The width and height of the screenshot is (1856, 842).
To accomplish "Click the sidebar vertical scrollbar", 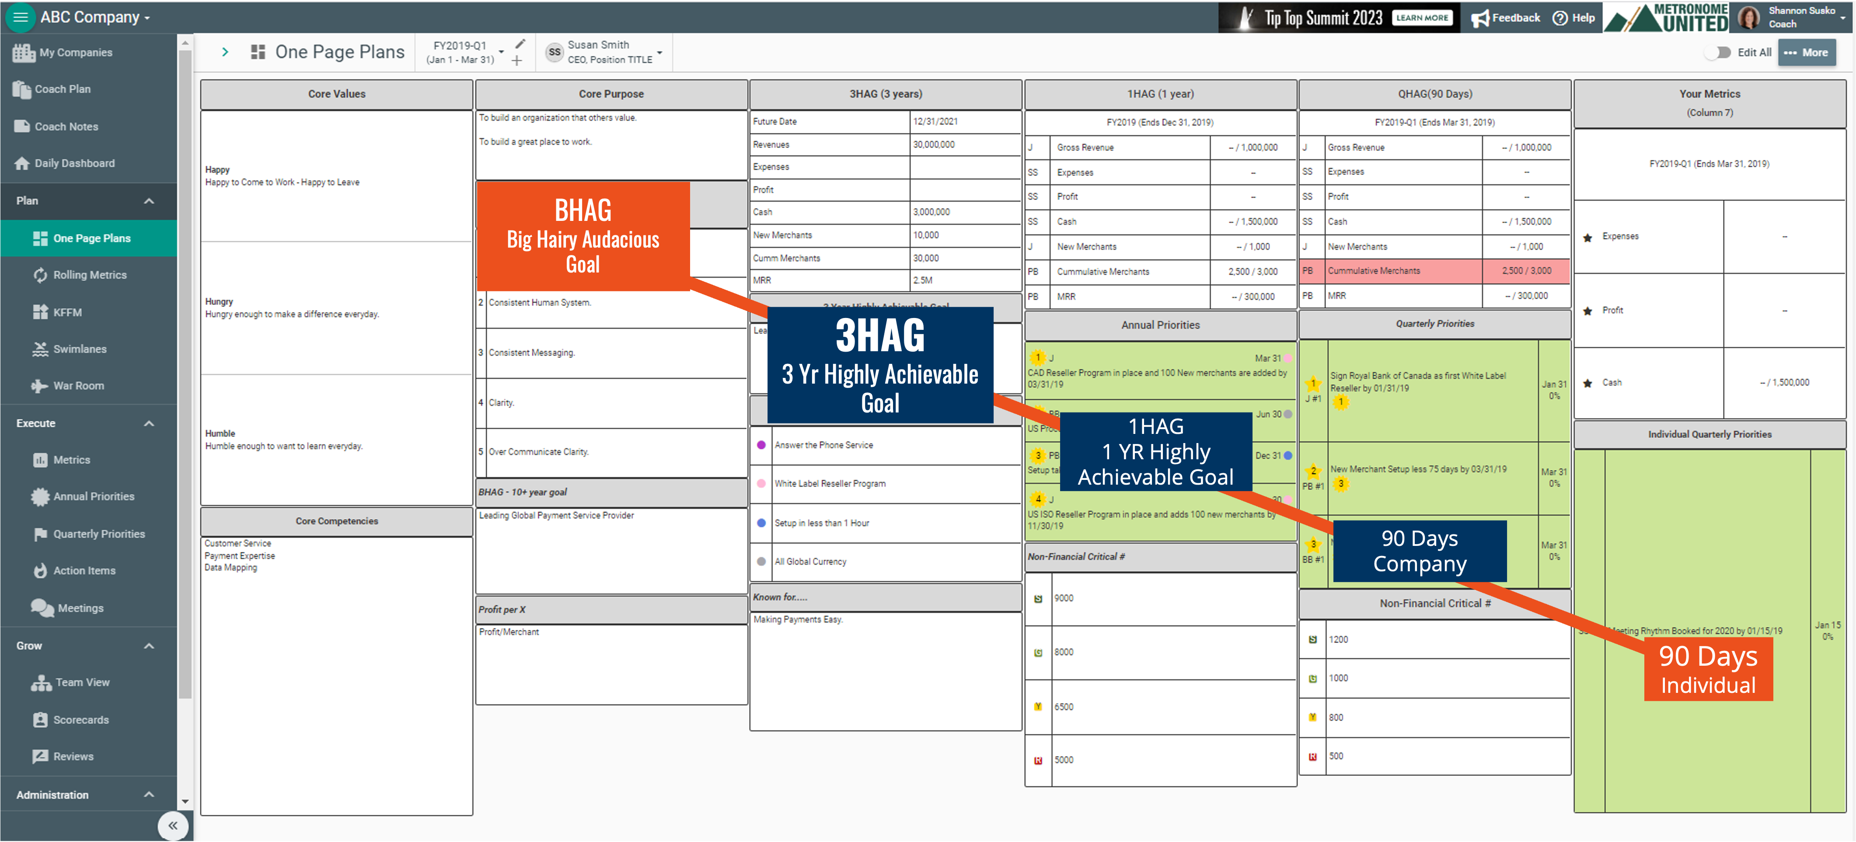I will [x=185, y=375].
